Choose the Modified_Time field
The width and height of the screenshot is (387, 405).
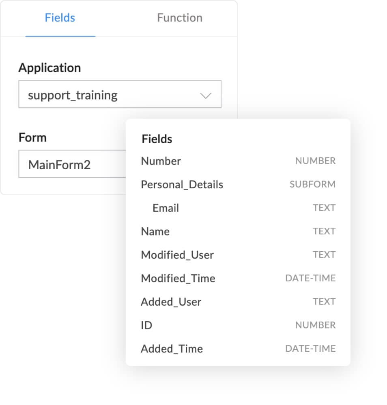178,279
